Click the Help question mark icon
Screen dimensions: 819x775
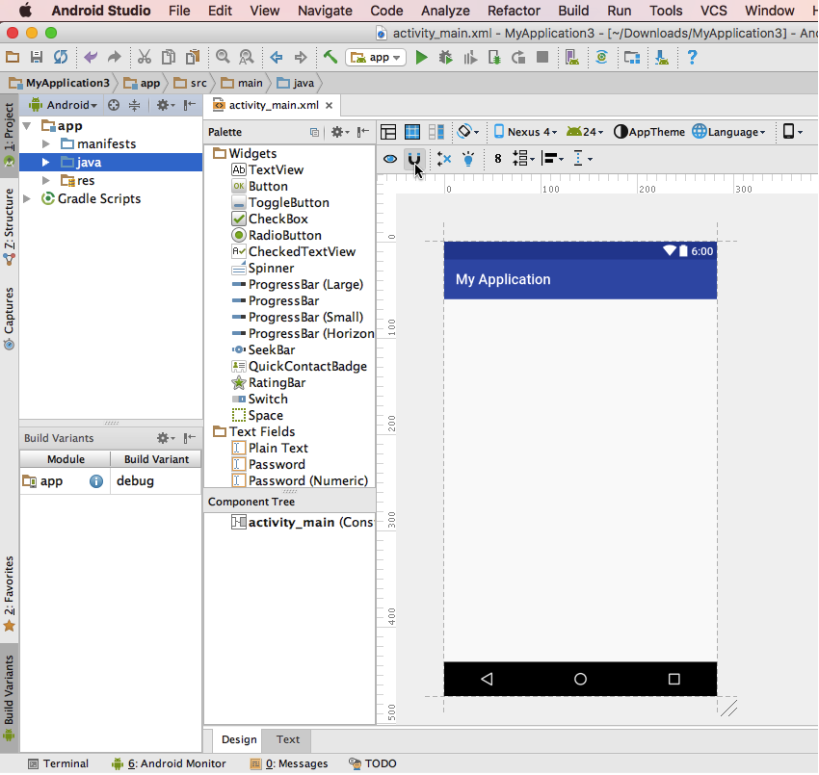click(692, 57)
